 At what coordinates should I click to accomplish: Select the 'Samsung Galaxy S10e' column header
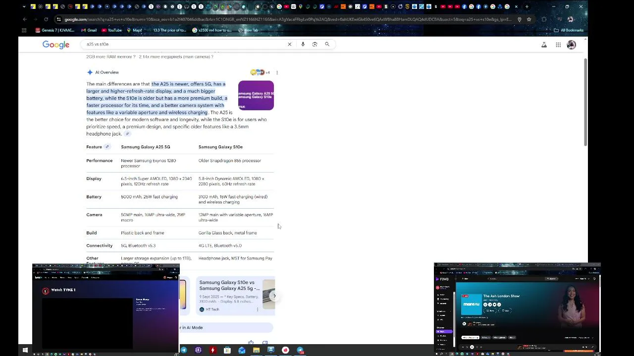[x=220, y=147]
